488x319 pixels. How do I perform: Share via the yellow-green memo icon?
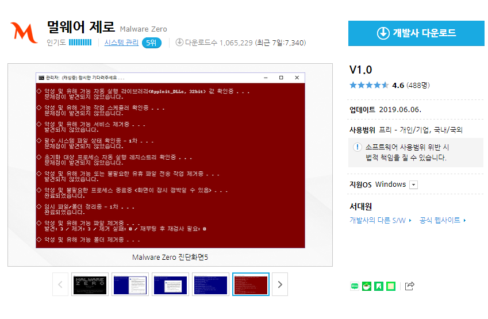click(x=391, y=286)
